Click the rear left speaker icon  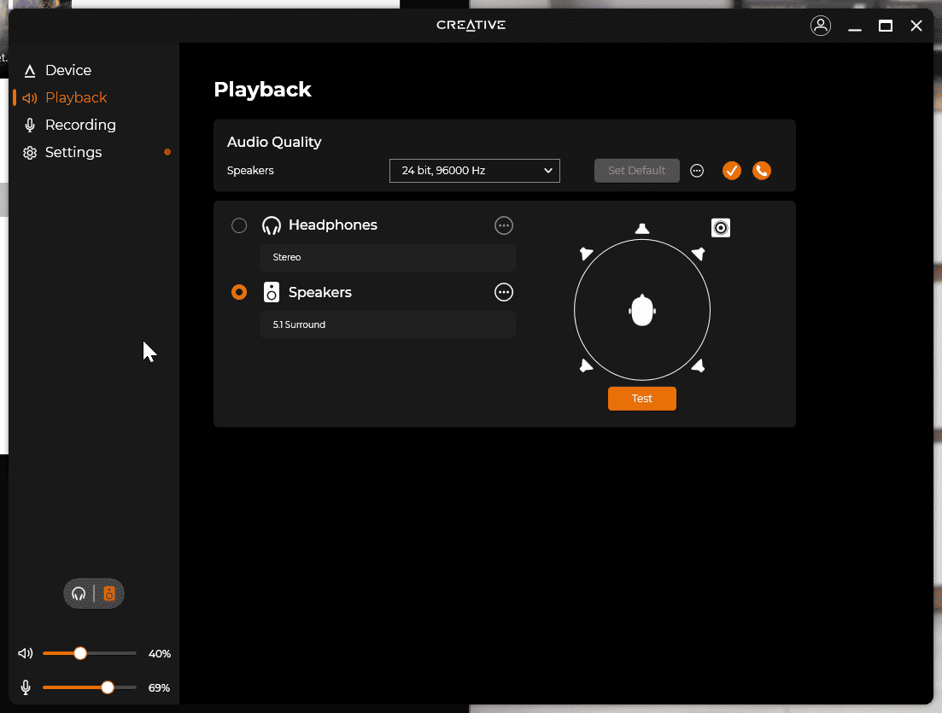pyautogui.click(x=586, y=365)
